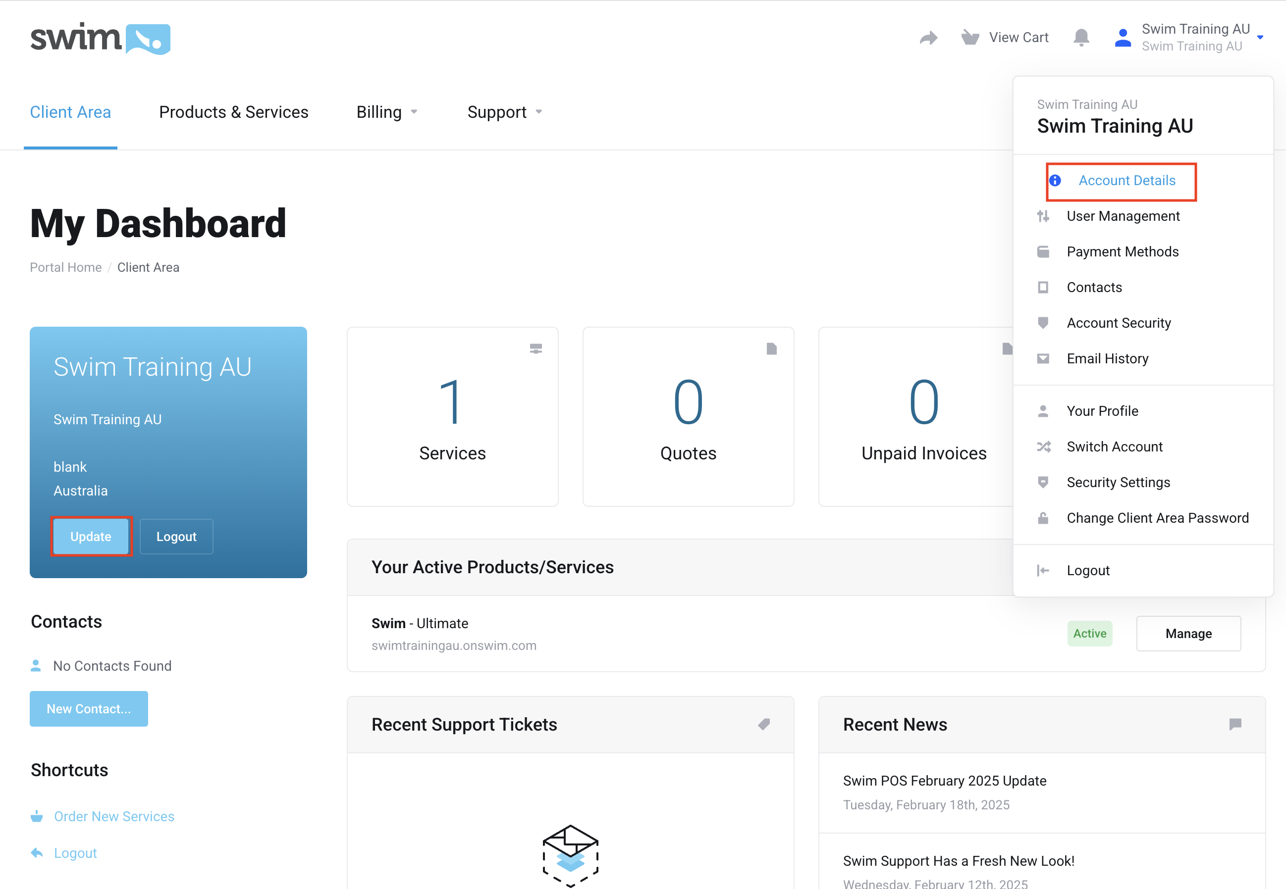
Task: Collapse the Swim Training AU account dropdown
Action: [x=1260, y=37]
